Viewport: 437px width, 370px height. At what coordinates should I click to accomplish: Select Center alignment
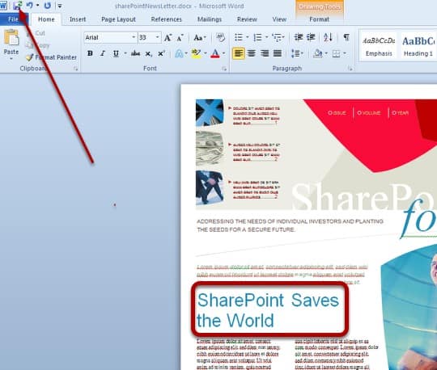(x=252, y=53)
